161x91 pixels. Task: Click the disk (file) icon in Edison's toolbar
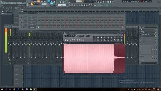tap(65, 40)
